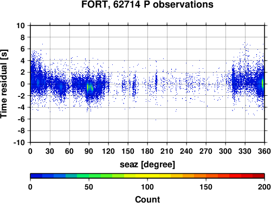The height and width of the screenshot is (203, 271).
Task: Click y-axis tick label 10
Action: click(x=21, y=25)
